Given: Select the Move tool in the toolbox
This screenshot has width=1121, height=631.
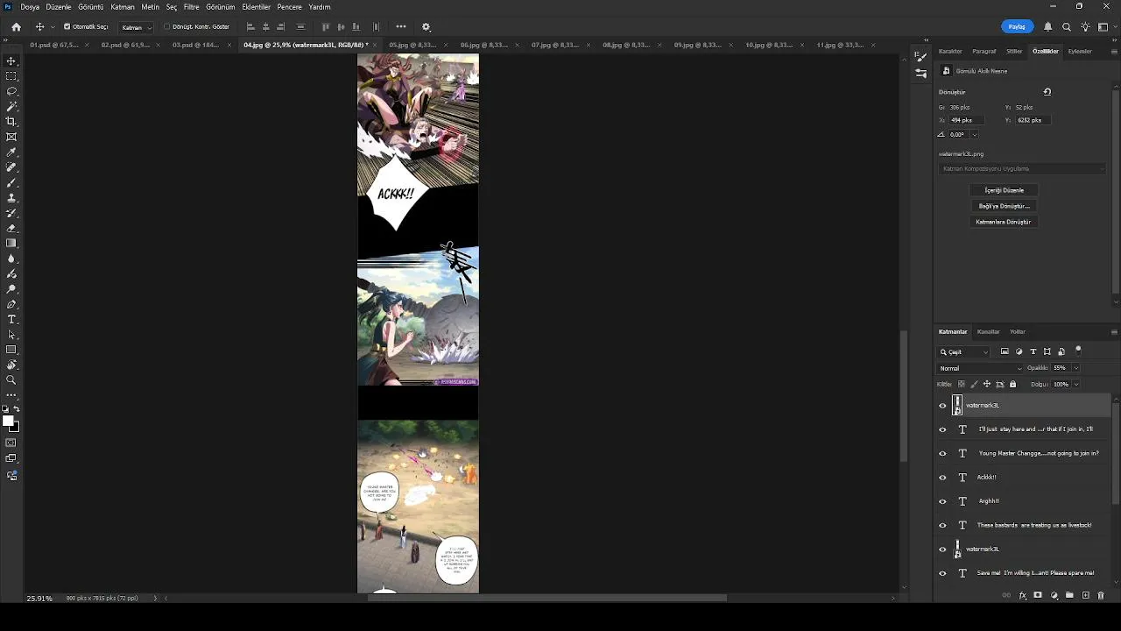Looking at the screenshot, I should [x=11, y=60].
